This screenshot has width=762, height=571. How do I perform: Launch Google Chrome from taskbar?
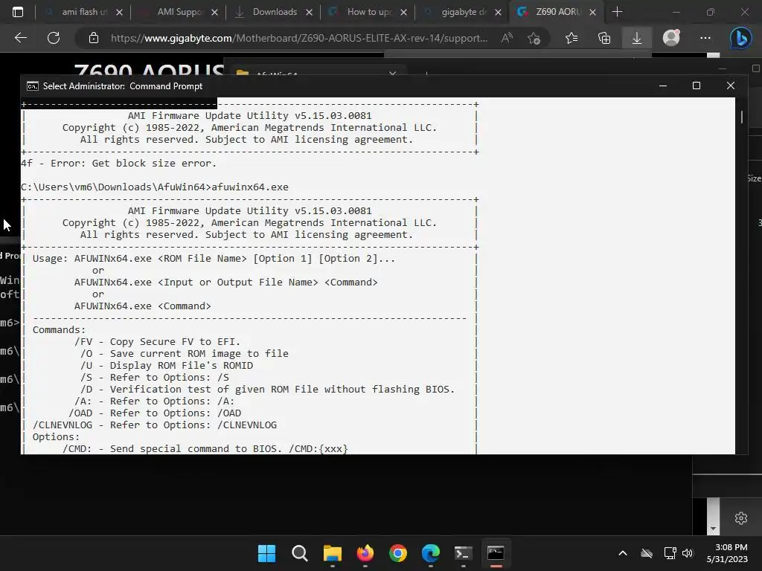(x=398, y=553)
